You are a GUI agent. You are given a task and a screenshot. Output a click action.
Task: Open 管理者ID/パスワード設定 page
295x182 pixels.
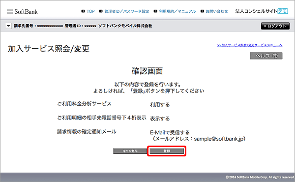127,11
